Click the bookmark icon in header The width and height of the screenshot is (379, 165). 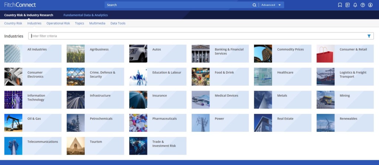click(x=340, y=5)
